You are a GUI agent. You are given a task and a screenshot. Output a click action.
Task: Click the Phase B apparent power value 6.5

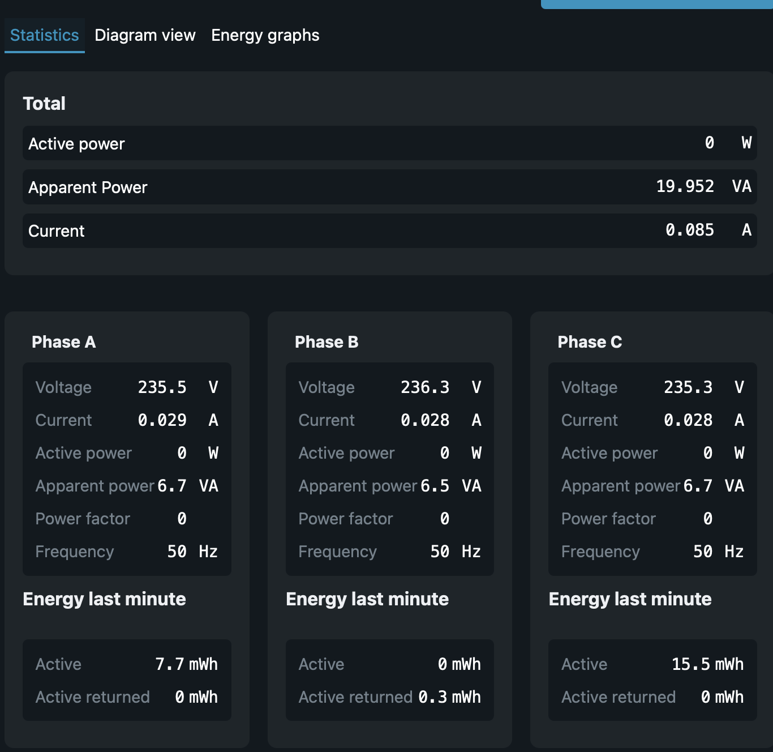coord(435,486)
